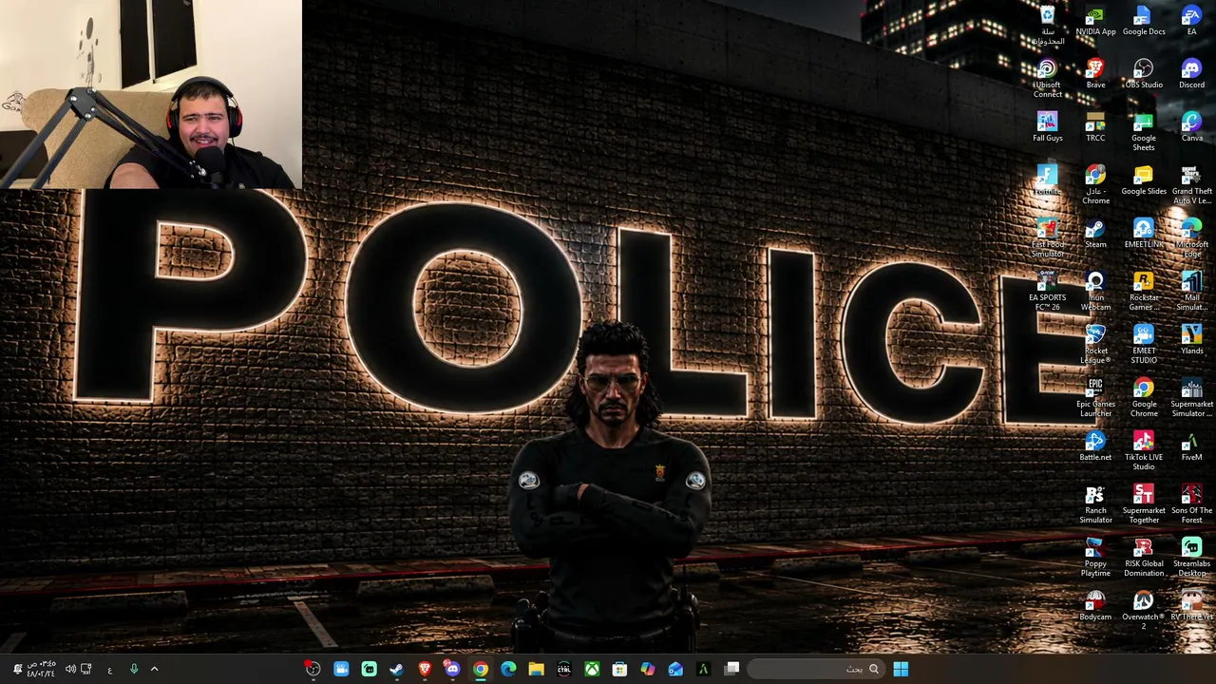The image size is (1216, 684).
Task: Click the Fall Guys desktop icon
Action: coord(1048,127)
